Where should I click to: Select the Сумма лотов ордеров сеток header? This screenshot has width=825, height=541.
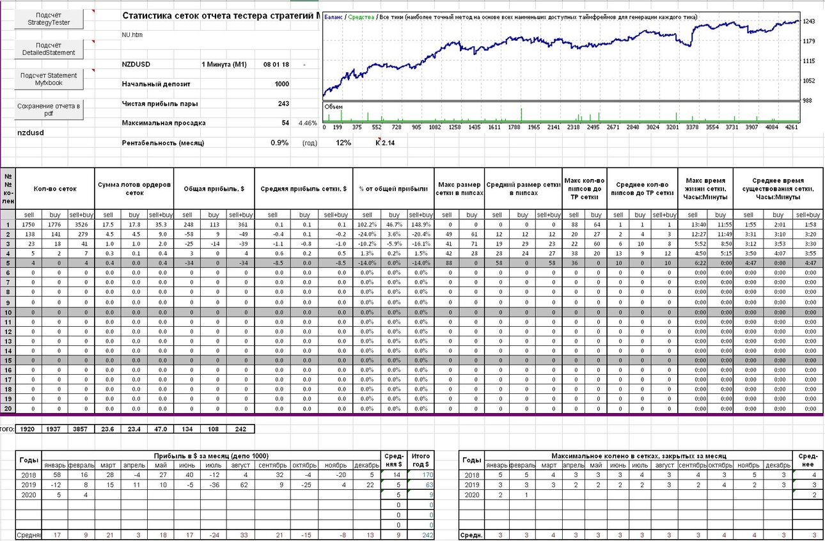pyautogui.click(x=134, y=189)
